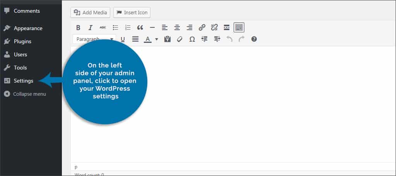
Task: Insert or edit a link
Action: (x=202, y=27)
